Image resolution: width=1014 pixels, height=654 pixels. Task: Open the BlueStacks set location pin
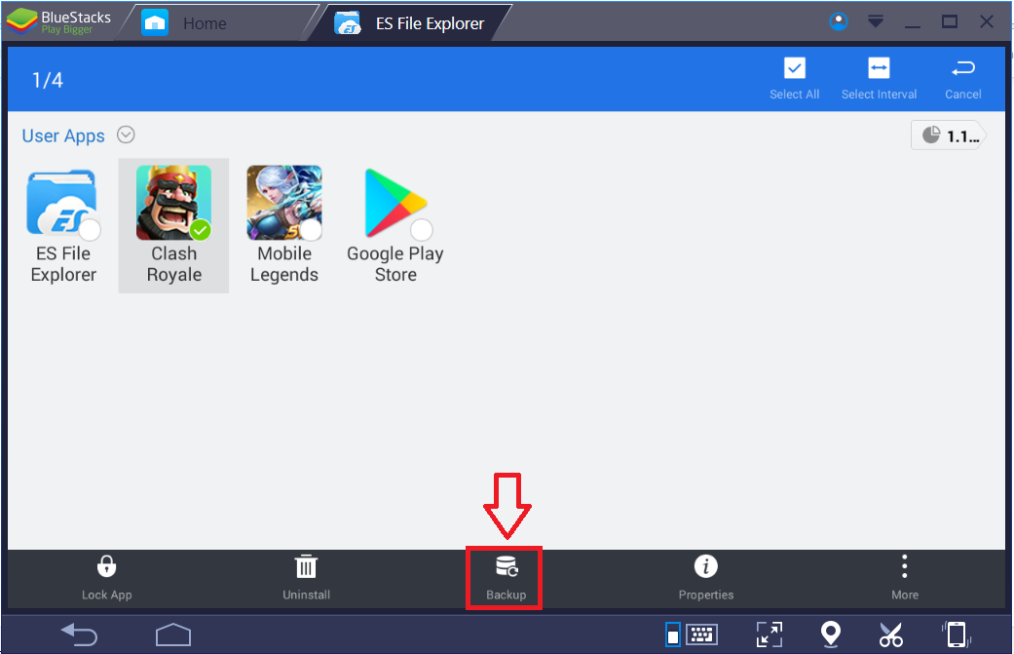click(x=830, y=634)
